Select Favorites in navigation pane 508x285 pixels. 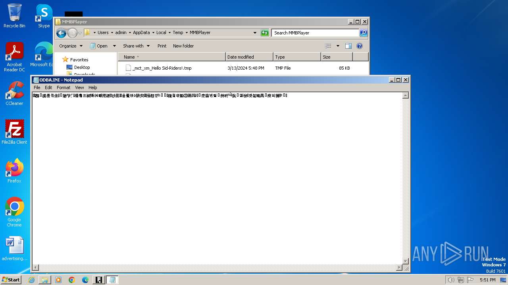[x=79, y=60]
